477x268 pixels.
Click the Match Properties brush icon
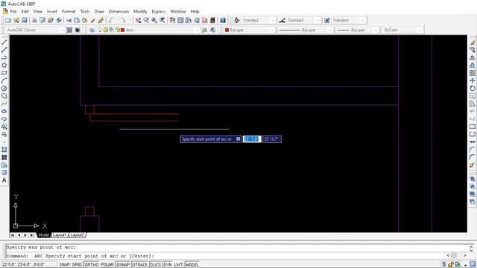pyautogui.click(x=101, y=20)
